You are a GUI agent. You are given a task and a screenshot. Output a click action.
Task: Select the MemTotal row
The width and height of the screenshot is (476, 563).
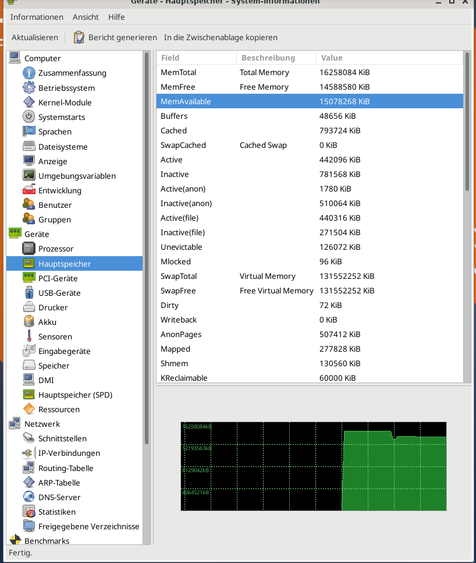pyautogui.click(x=310, y=72)
